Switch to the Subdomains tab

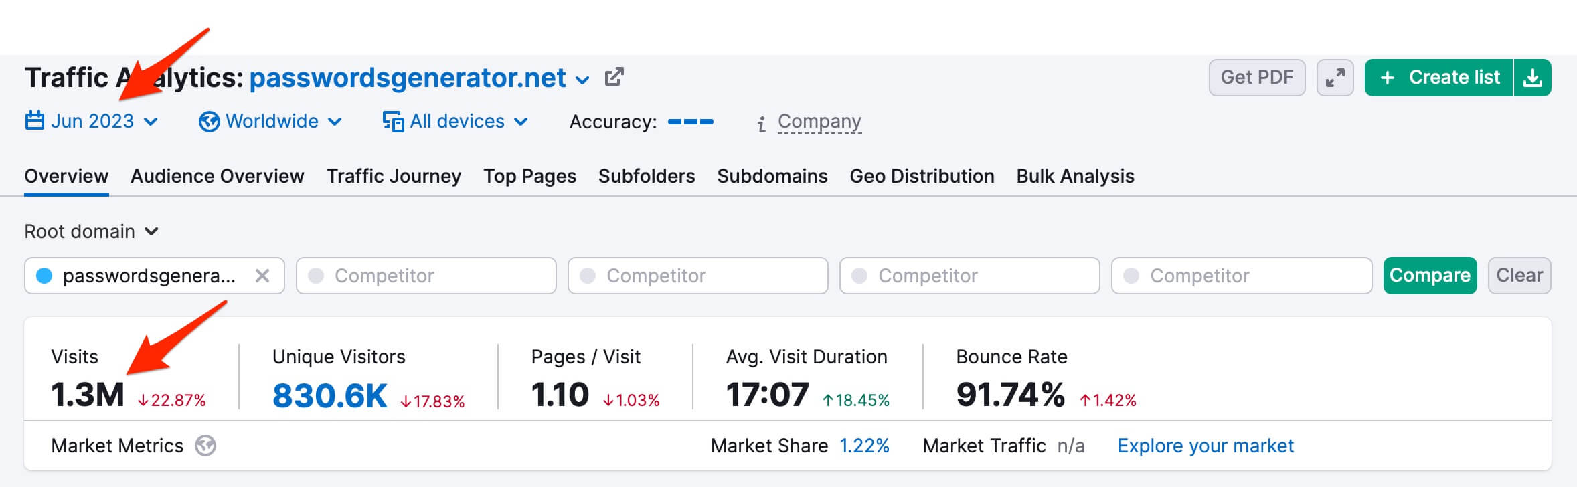point(772,176)
